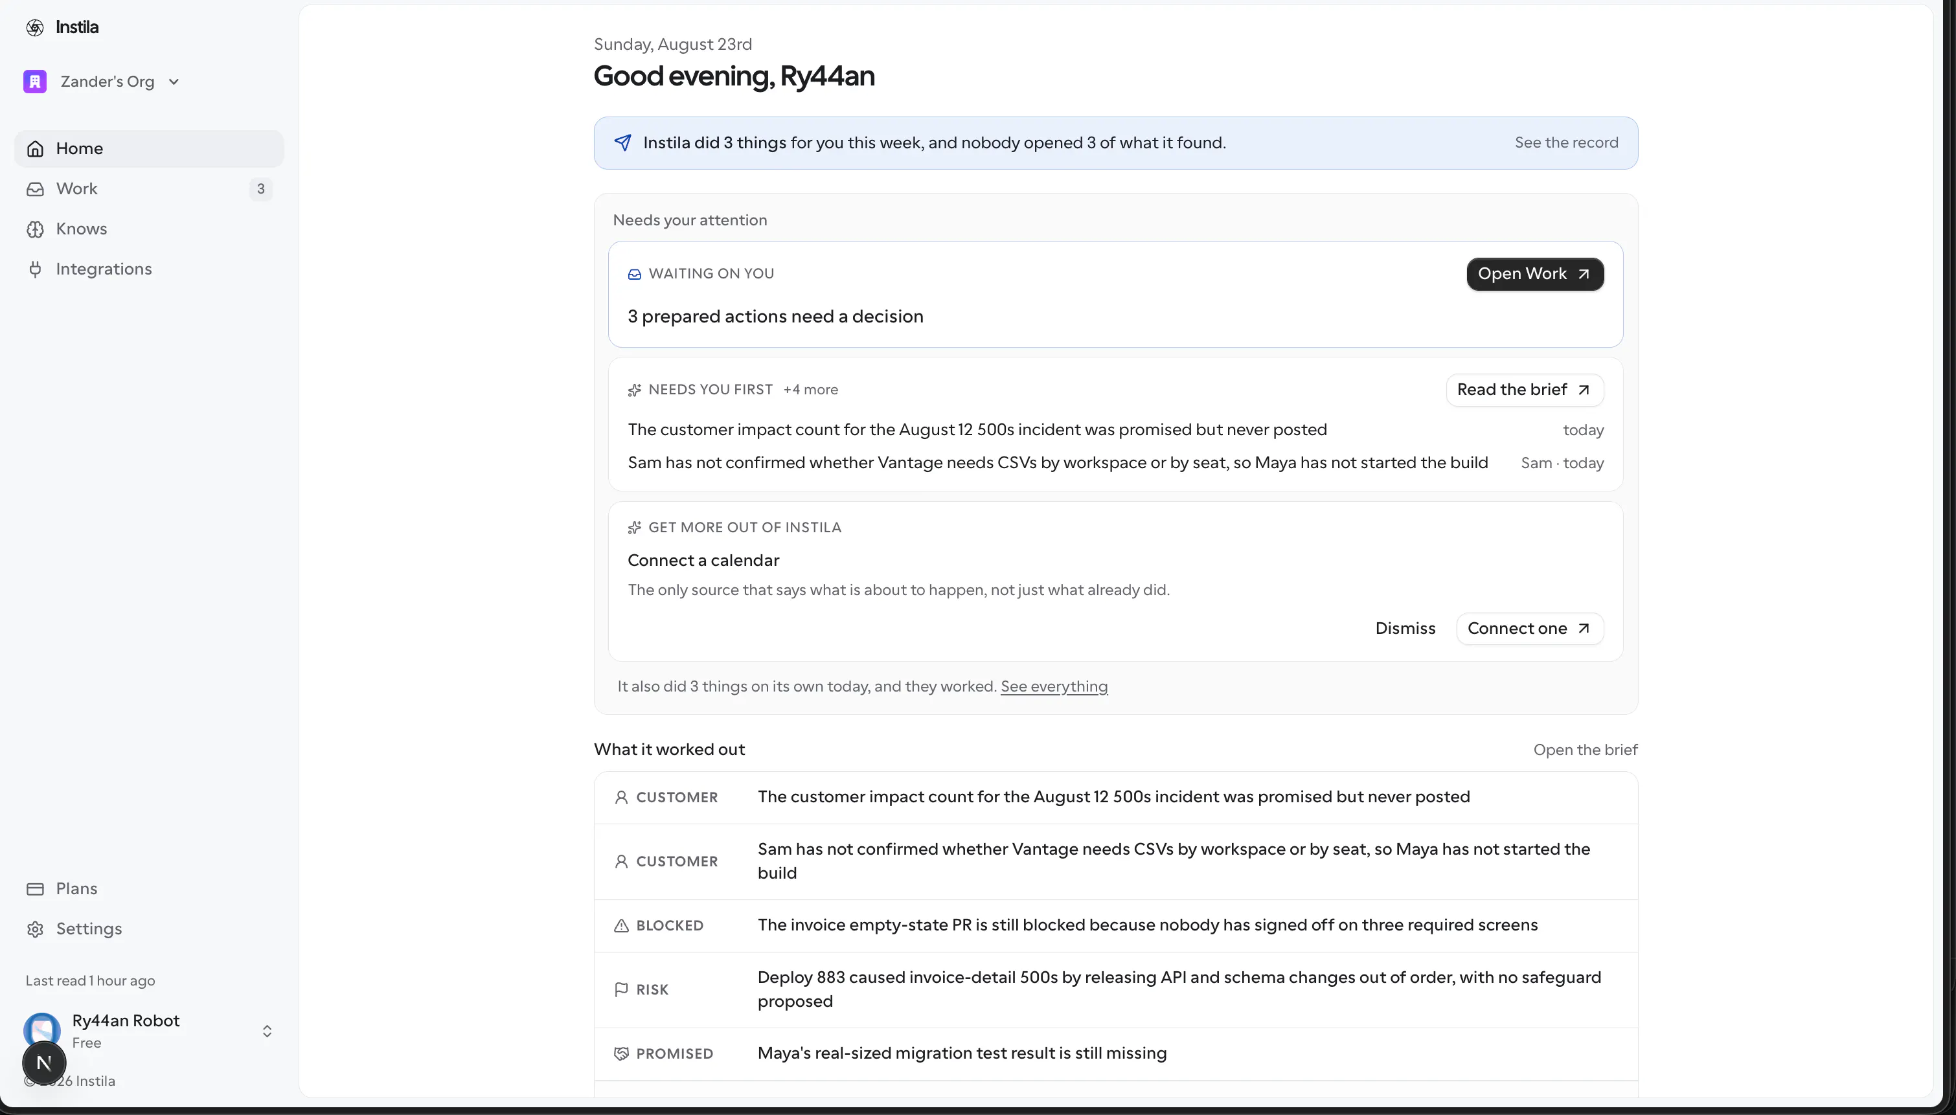Open the Work section

click(148, 189)
